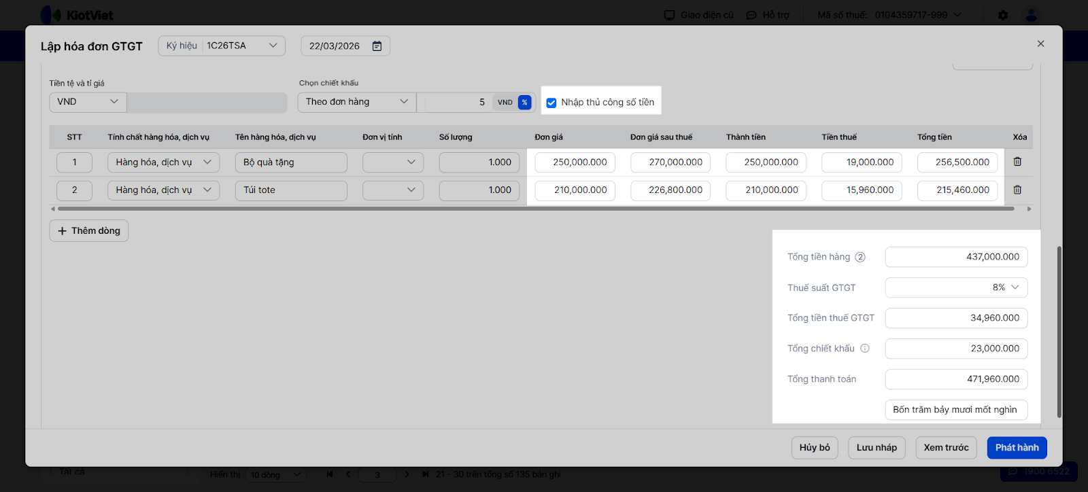Screen dimensions: 1088x492
Task: Click the left arrow of the table's horizontal scrollbar
Action: (53, 209)
